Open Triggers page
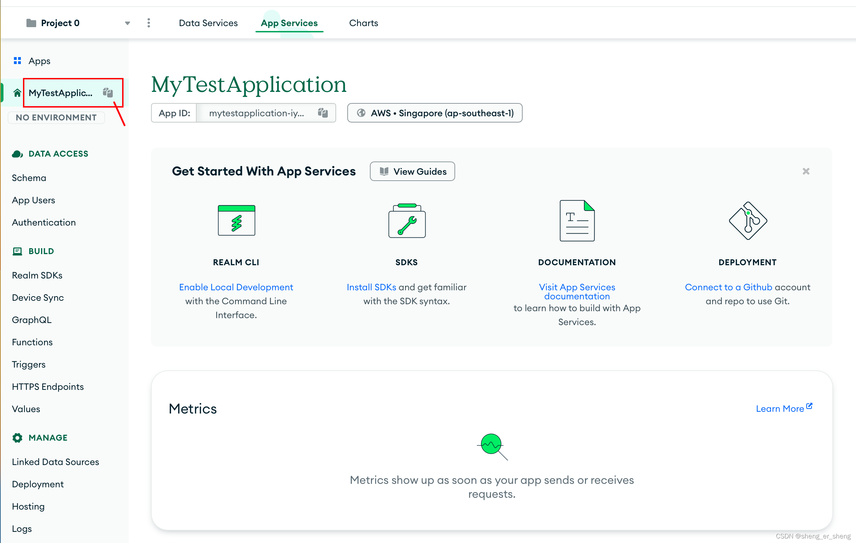 (x=29, y=364)
